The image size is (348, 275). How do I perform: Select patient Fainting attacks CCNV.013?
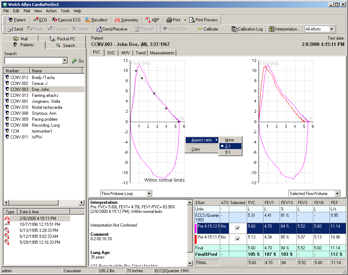[x=44, y=95]
